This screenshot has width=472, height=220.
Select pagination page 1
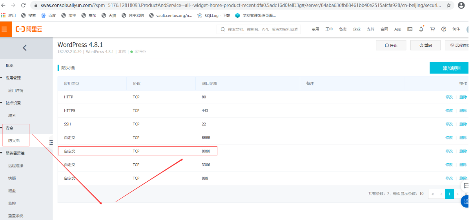(450, 194)
